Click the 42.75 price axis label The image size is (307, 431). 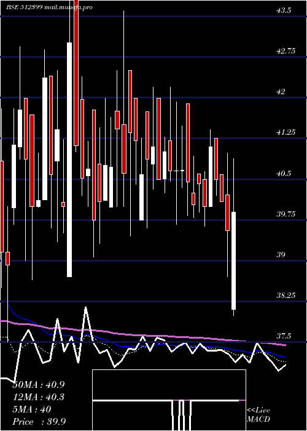[x=286, y=51]
